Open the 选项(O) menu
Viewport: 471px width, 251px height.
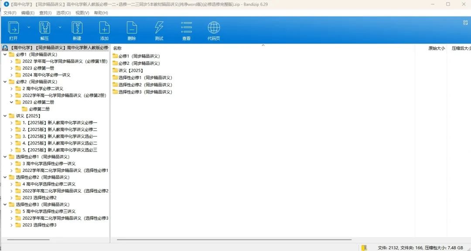click(63, 13)
